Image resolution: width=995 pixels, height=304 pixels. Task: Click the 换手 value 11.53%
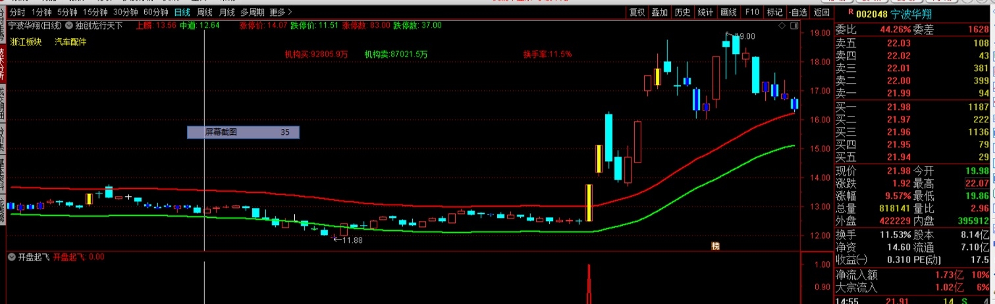coord(895,234)
